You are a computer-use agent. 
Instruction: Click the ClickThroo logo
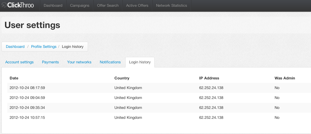coord(18,6)
